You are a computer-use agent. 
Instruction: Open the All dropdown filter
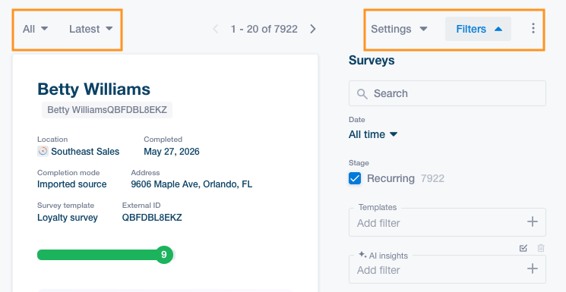point(35,29)
